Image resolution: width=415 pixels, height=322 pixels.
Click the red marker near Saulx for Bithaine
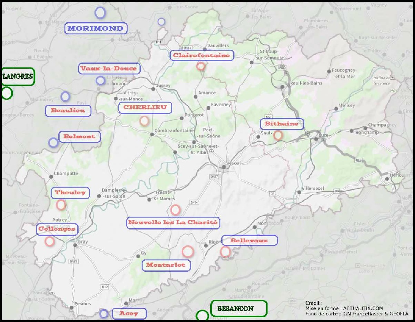point(278,136)
